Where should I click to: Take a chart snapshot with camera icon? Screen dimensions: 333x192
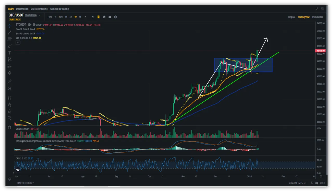pyautogui.click(x=110, y=17)
